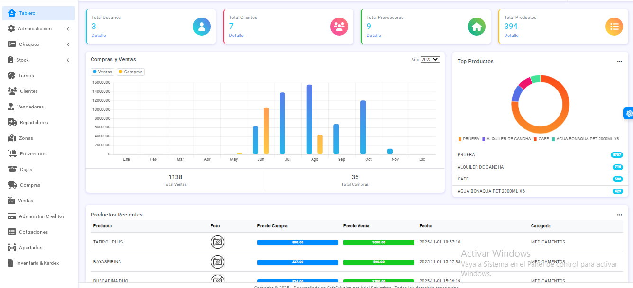This screenshot has width=633, height=288.
Task: Open the Administrar Creditos menu item
Action: click(x=41, y=216)
